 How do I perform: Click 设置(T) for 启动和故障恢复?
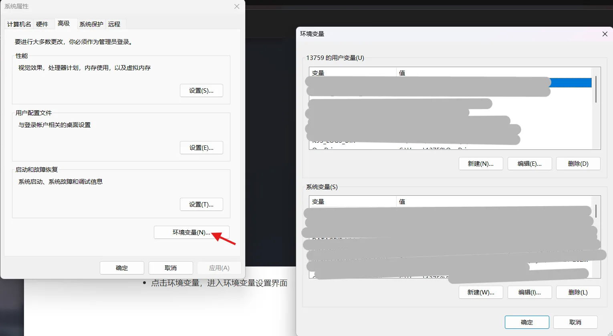coord(202,205)
